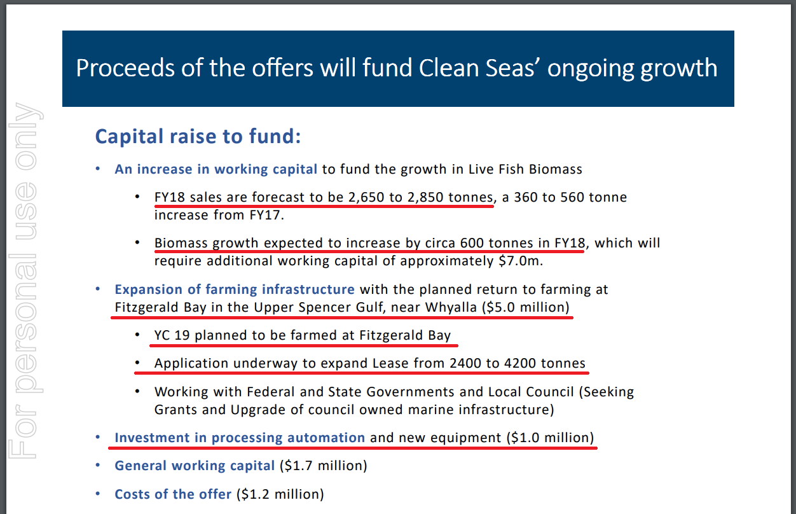
Task: Click the '($1.7 million)' amount
Action: pyautogui.click(x=324, y=466)
